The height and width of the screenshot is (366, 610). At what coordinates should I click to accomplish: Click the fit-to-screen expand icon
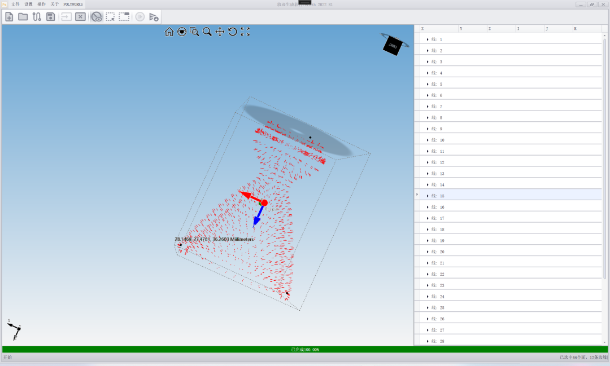click(x=245, y=32)
